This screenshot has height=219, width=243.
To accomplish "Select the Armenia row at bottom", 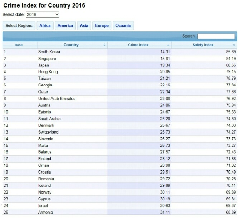I will [120, 212].
